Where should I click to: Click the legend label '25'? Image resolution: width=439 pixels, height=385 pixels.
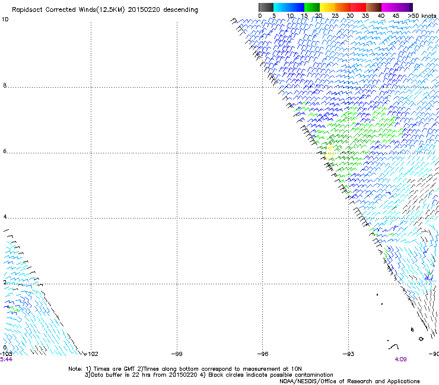click(335, 16)
